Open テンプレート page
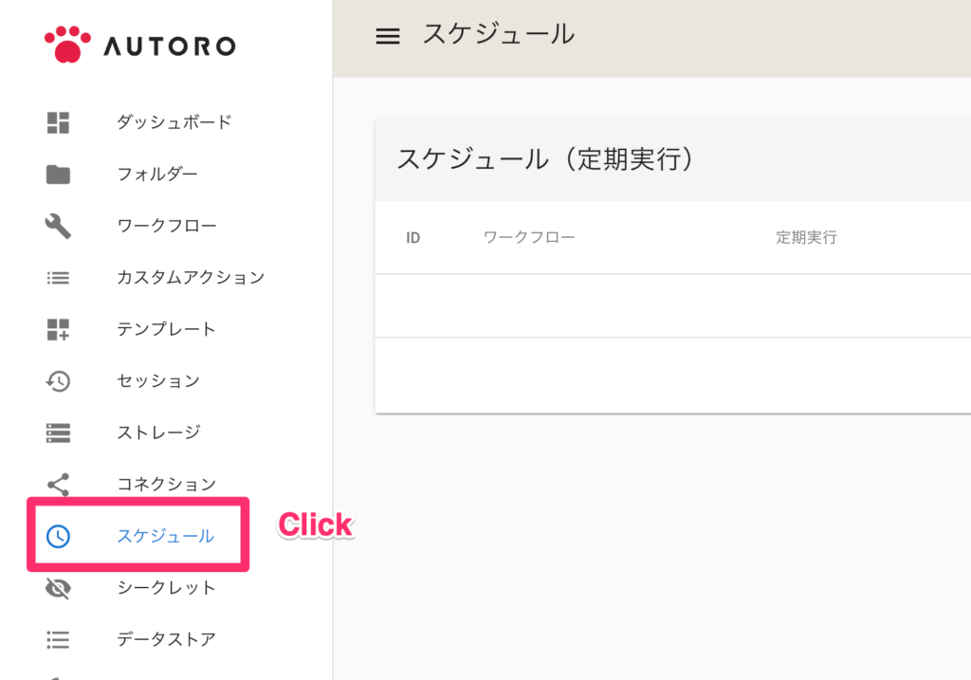The height and width of the screenshot is (680, 971). (x=166, y=329)
